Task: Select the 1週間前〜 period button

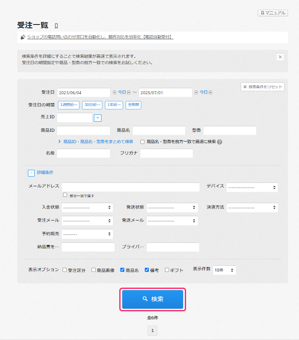Action: tap(69, 105)
